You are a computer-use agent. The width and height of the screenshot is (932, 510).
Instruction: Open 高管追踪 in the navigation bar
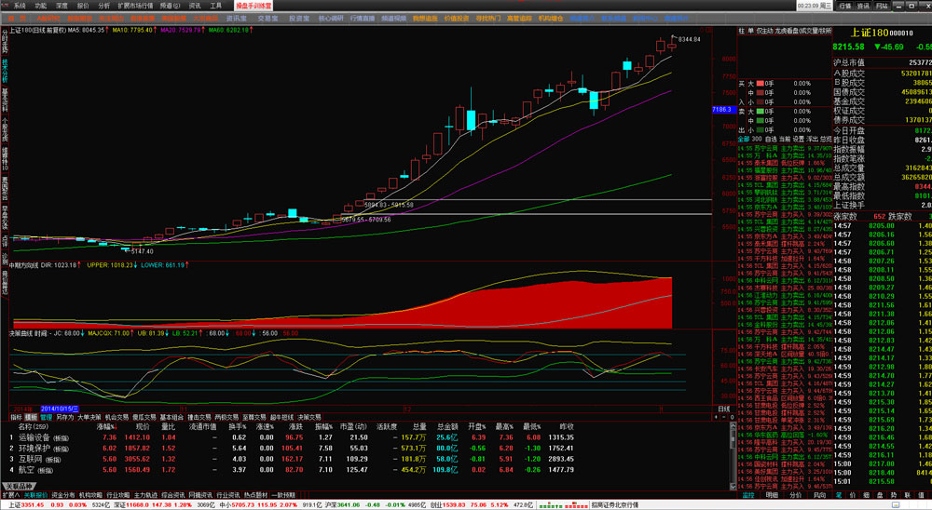click(x=519, y=19)
